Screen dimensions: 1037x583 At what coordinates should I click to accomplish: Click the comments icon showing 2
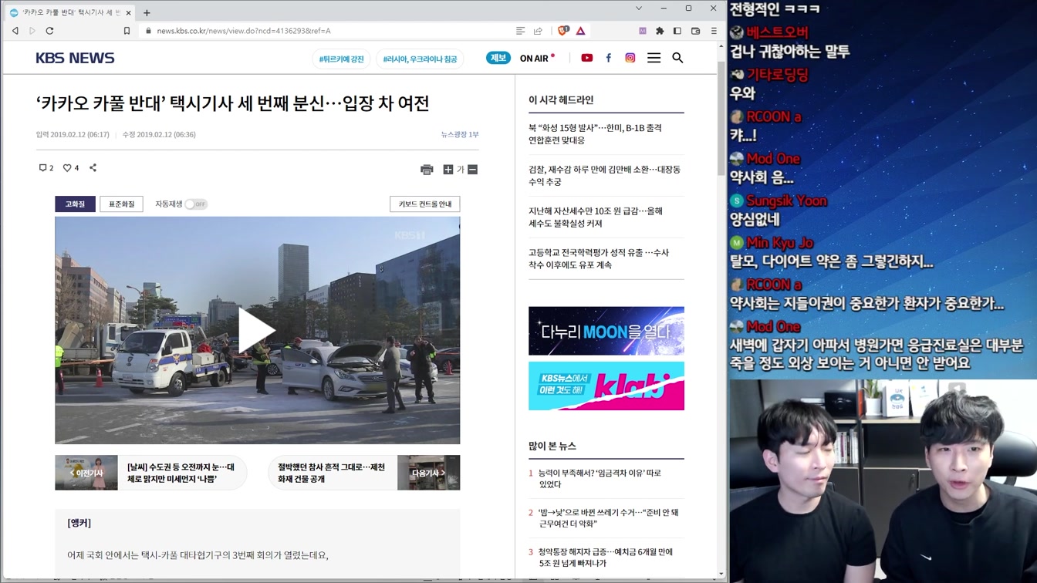tap(46, 168)
